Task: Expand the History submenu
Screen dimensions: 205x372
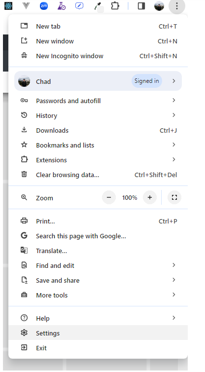Action: point(98,115)
